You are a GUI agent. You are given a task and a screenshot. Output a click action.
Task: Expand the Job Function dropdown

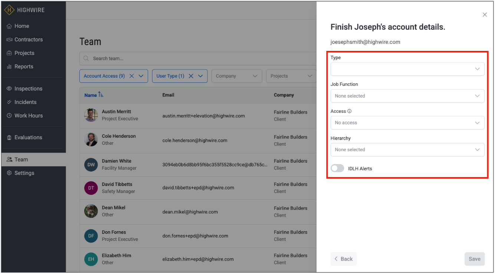click(407, 96)
